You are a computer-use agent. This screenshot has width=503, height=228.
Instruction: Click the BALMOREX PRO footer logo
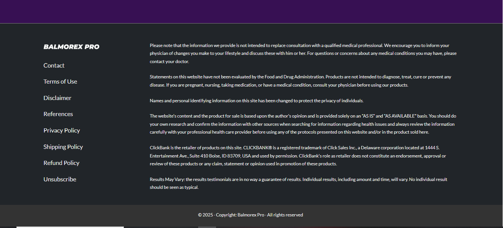coord(71,47)
